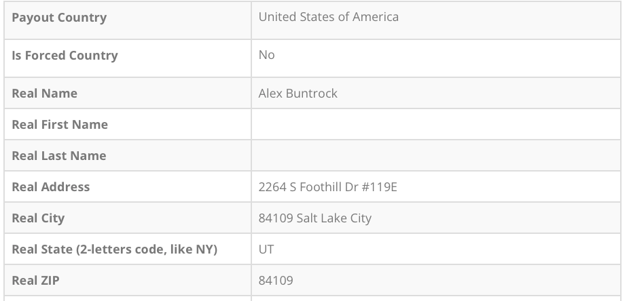Click the Real Last Name label
This screenshot has width=629, height=301.
pos(59,156)
